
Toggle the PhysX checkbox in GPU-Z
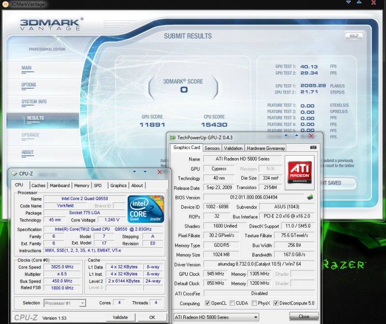(254, 303)
